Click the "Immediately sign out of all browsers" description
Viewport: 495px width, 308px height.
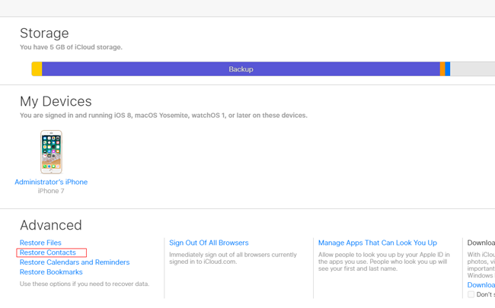pos(233,259)
